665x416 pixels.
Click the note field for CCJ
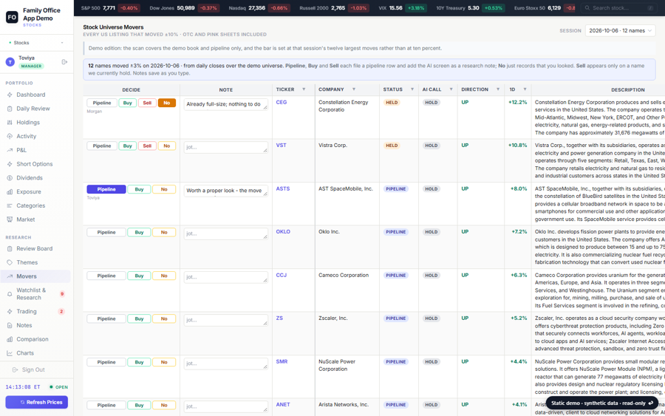click(x=225, y=277)
